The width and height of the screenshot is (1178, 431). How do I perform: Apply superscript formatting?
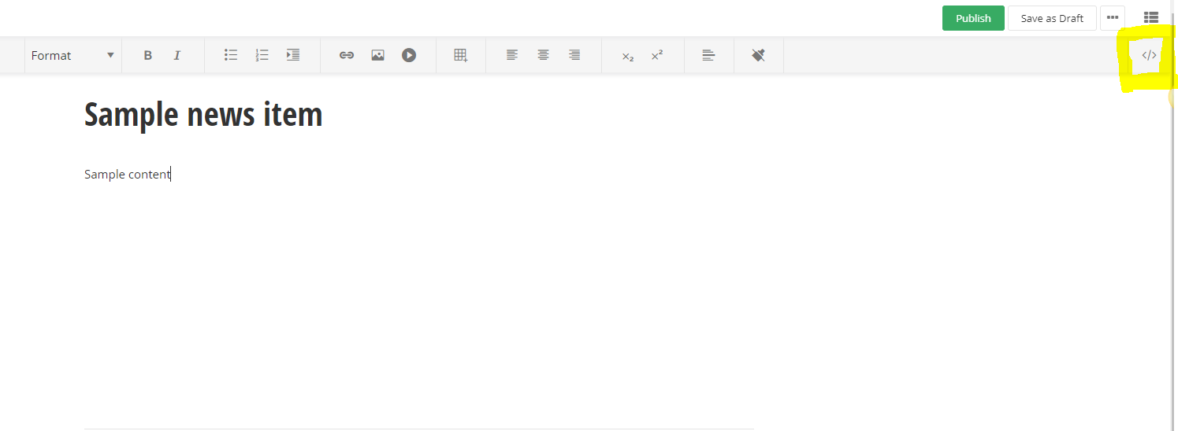(x=657, y=55)
